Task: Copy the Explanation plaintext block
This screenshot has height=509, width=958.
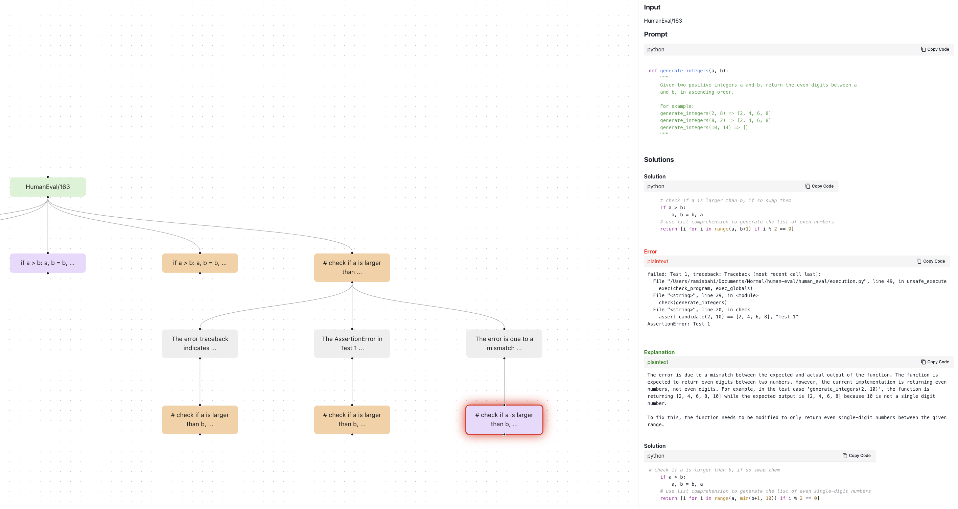Action: pos(935,362)
